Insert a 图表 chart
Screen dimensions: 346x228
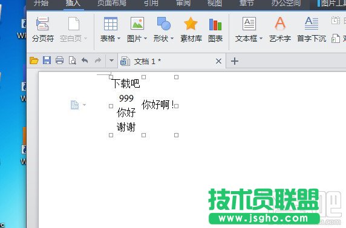(x=215, y=30)
